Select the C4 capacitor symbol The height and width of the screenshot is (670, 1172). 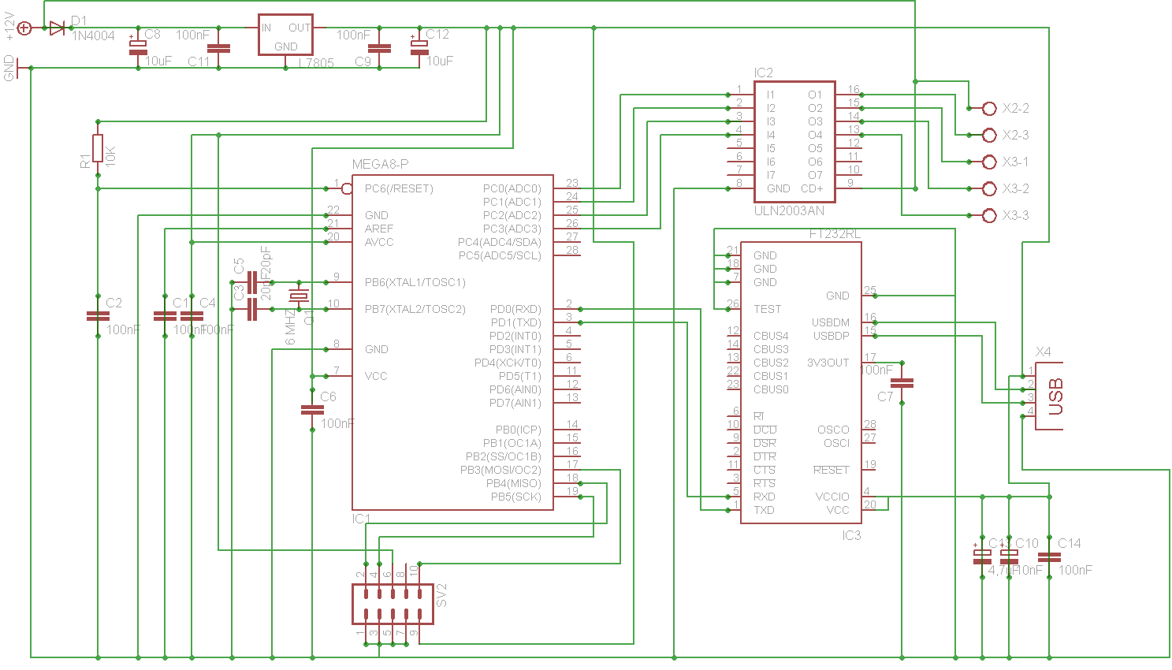click(192, 315)
